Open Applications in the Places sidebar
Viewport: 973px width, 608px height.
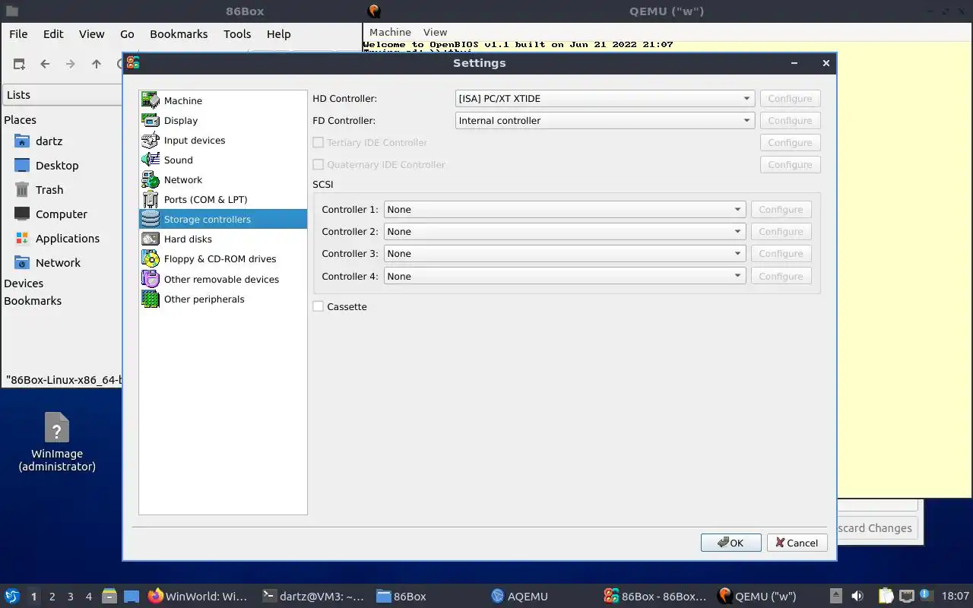67,238
